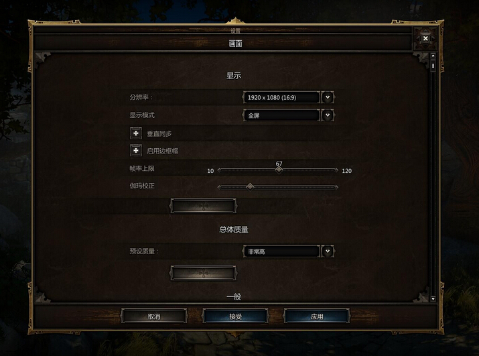Image resolution: width=479 pixels, height=356 pixels.
Task: Click the 帧率上限 slider handle at 67
Action: (x=279, y=170)
